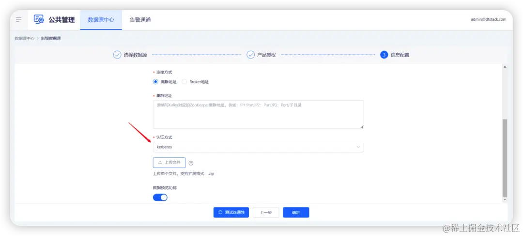Screen dimensions: 523x236
Task: Click the scrollbar down arrow
Action: tap(505, 199)
